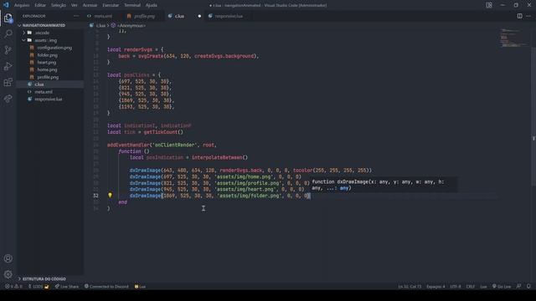Open the Terminal menu
Image resolution: width=536 pixels, height=301 pixels.
tap(132, 5)
